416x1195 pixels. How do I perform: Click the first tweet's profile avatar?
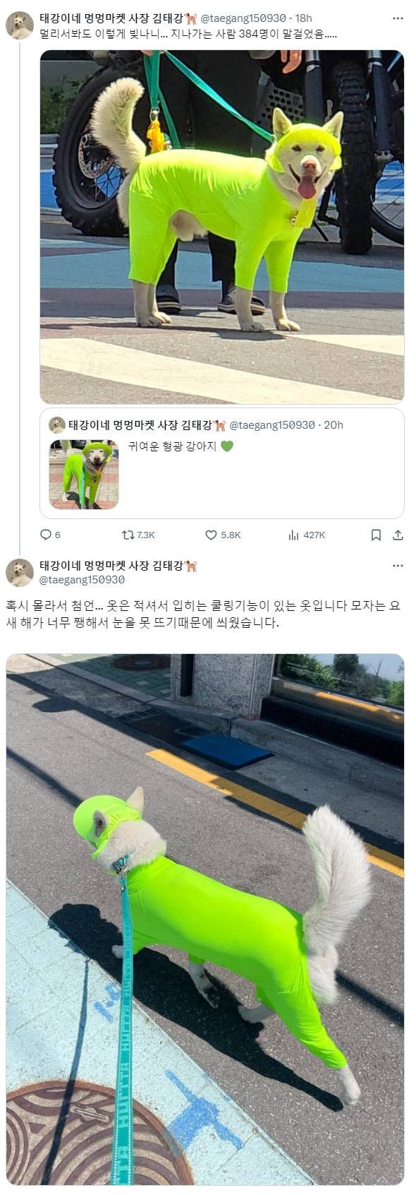pyautogui.click(x=20, y=25)
